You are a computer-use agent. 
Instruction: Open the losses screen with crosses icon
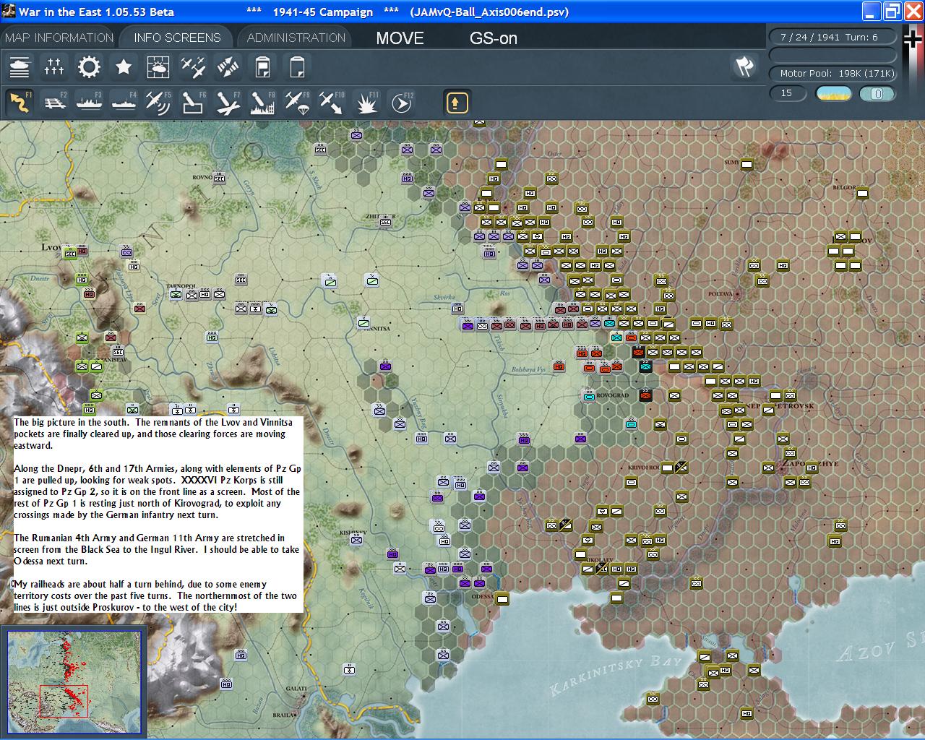(x=54, y=67)
